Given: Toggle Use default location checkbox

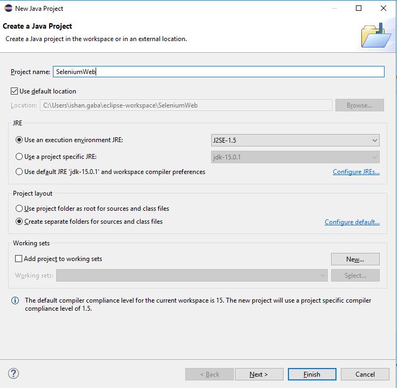Looking at the screenshot, I should click(x=14, y=91).
